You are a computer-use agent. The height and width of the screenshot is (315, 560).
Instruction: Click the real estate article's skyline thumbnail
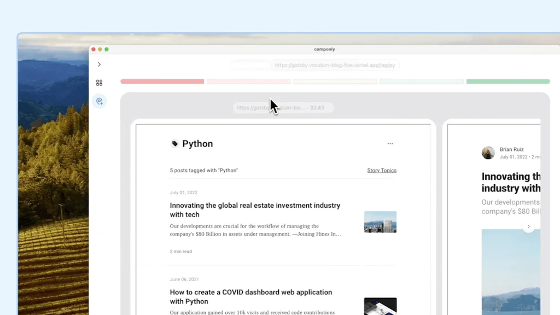tap(380, 222)
